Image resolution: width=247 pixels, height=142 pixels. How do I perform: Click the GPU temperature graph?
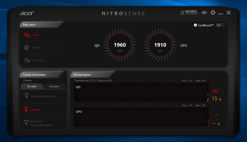[x=141, y=117]
